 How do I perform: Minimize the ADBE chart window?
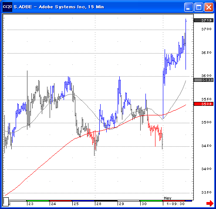click(x=189, y=7)
